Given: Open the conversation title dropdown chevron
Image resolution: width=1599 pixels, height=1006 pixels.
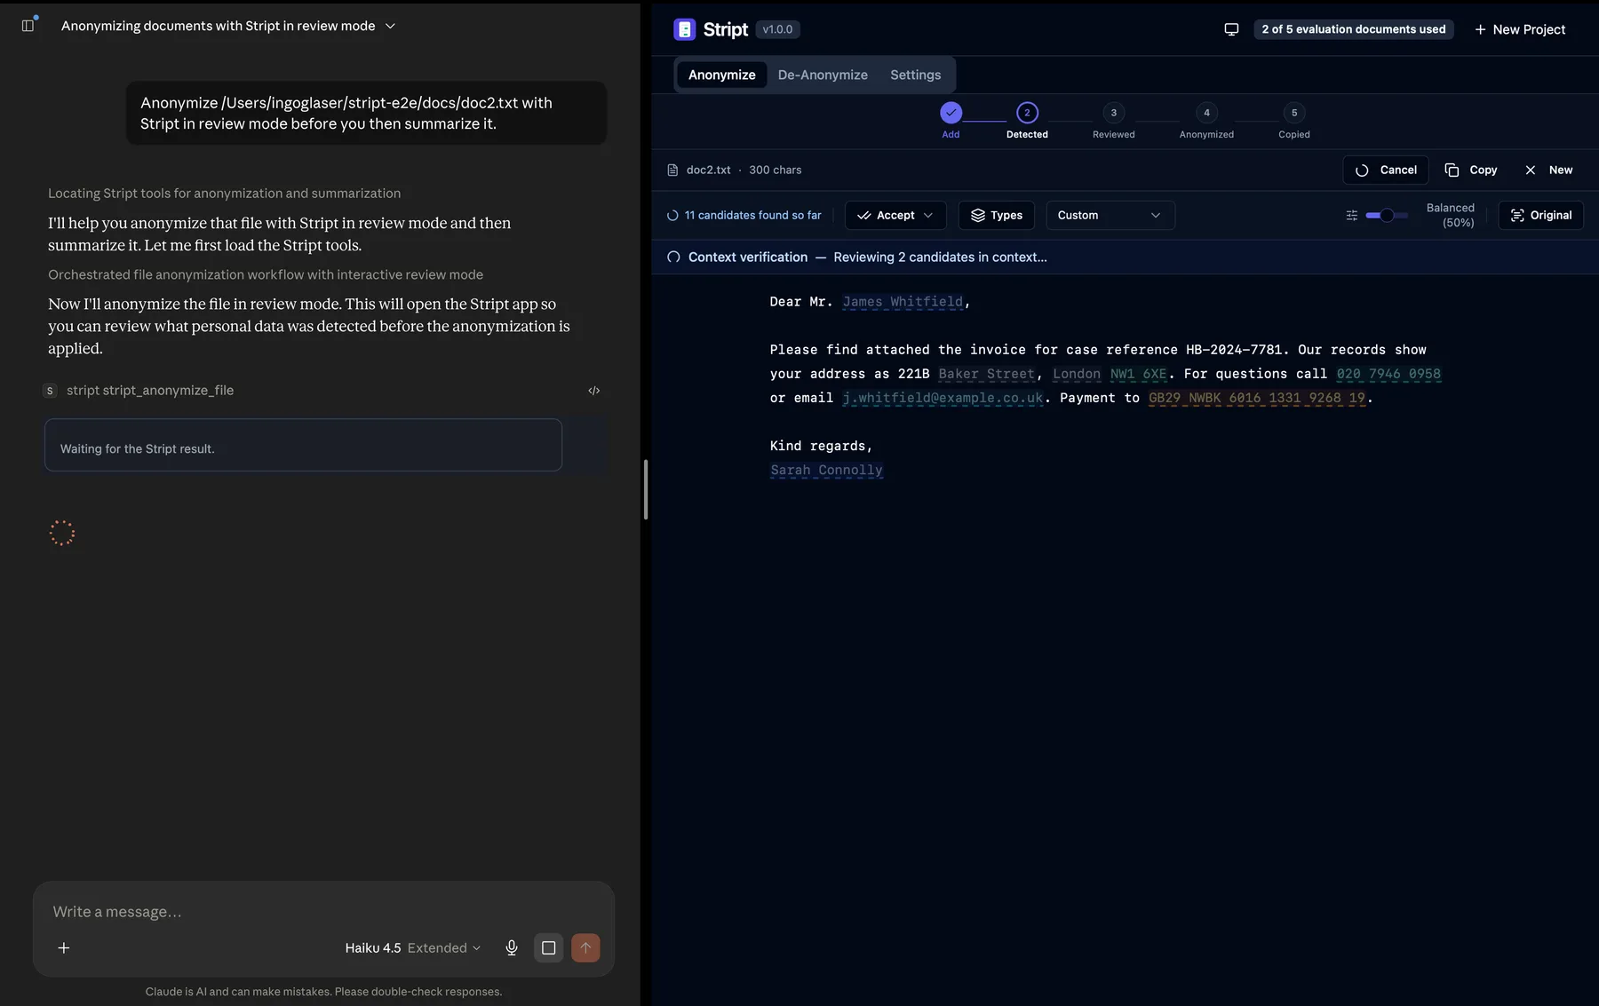Looking at the screenshot, I should [390, 26].
